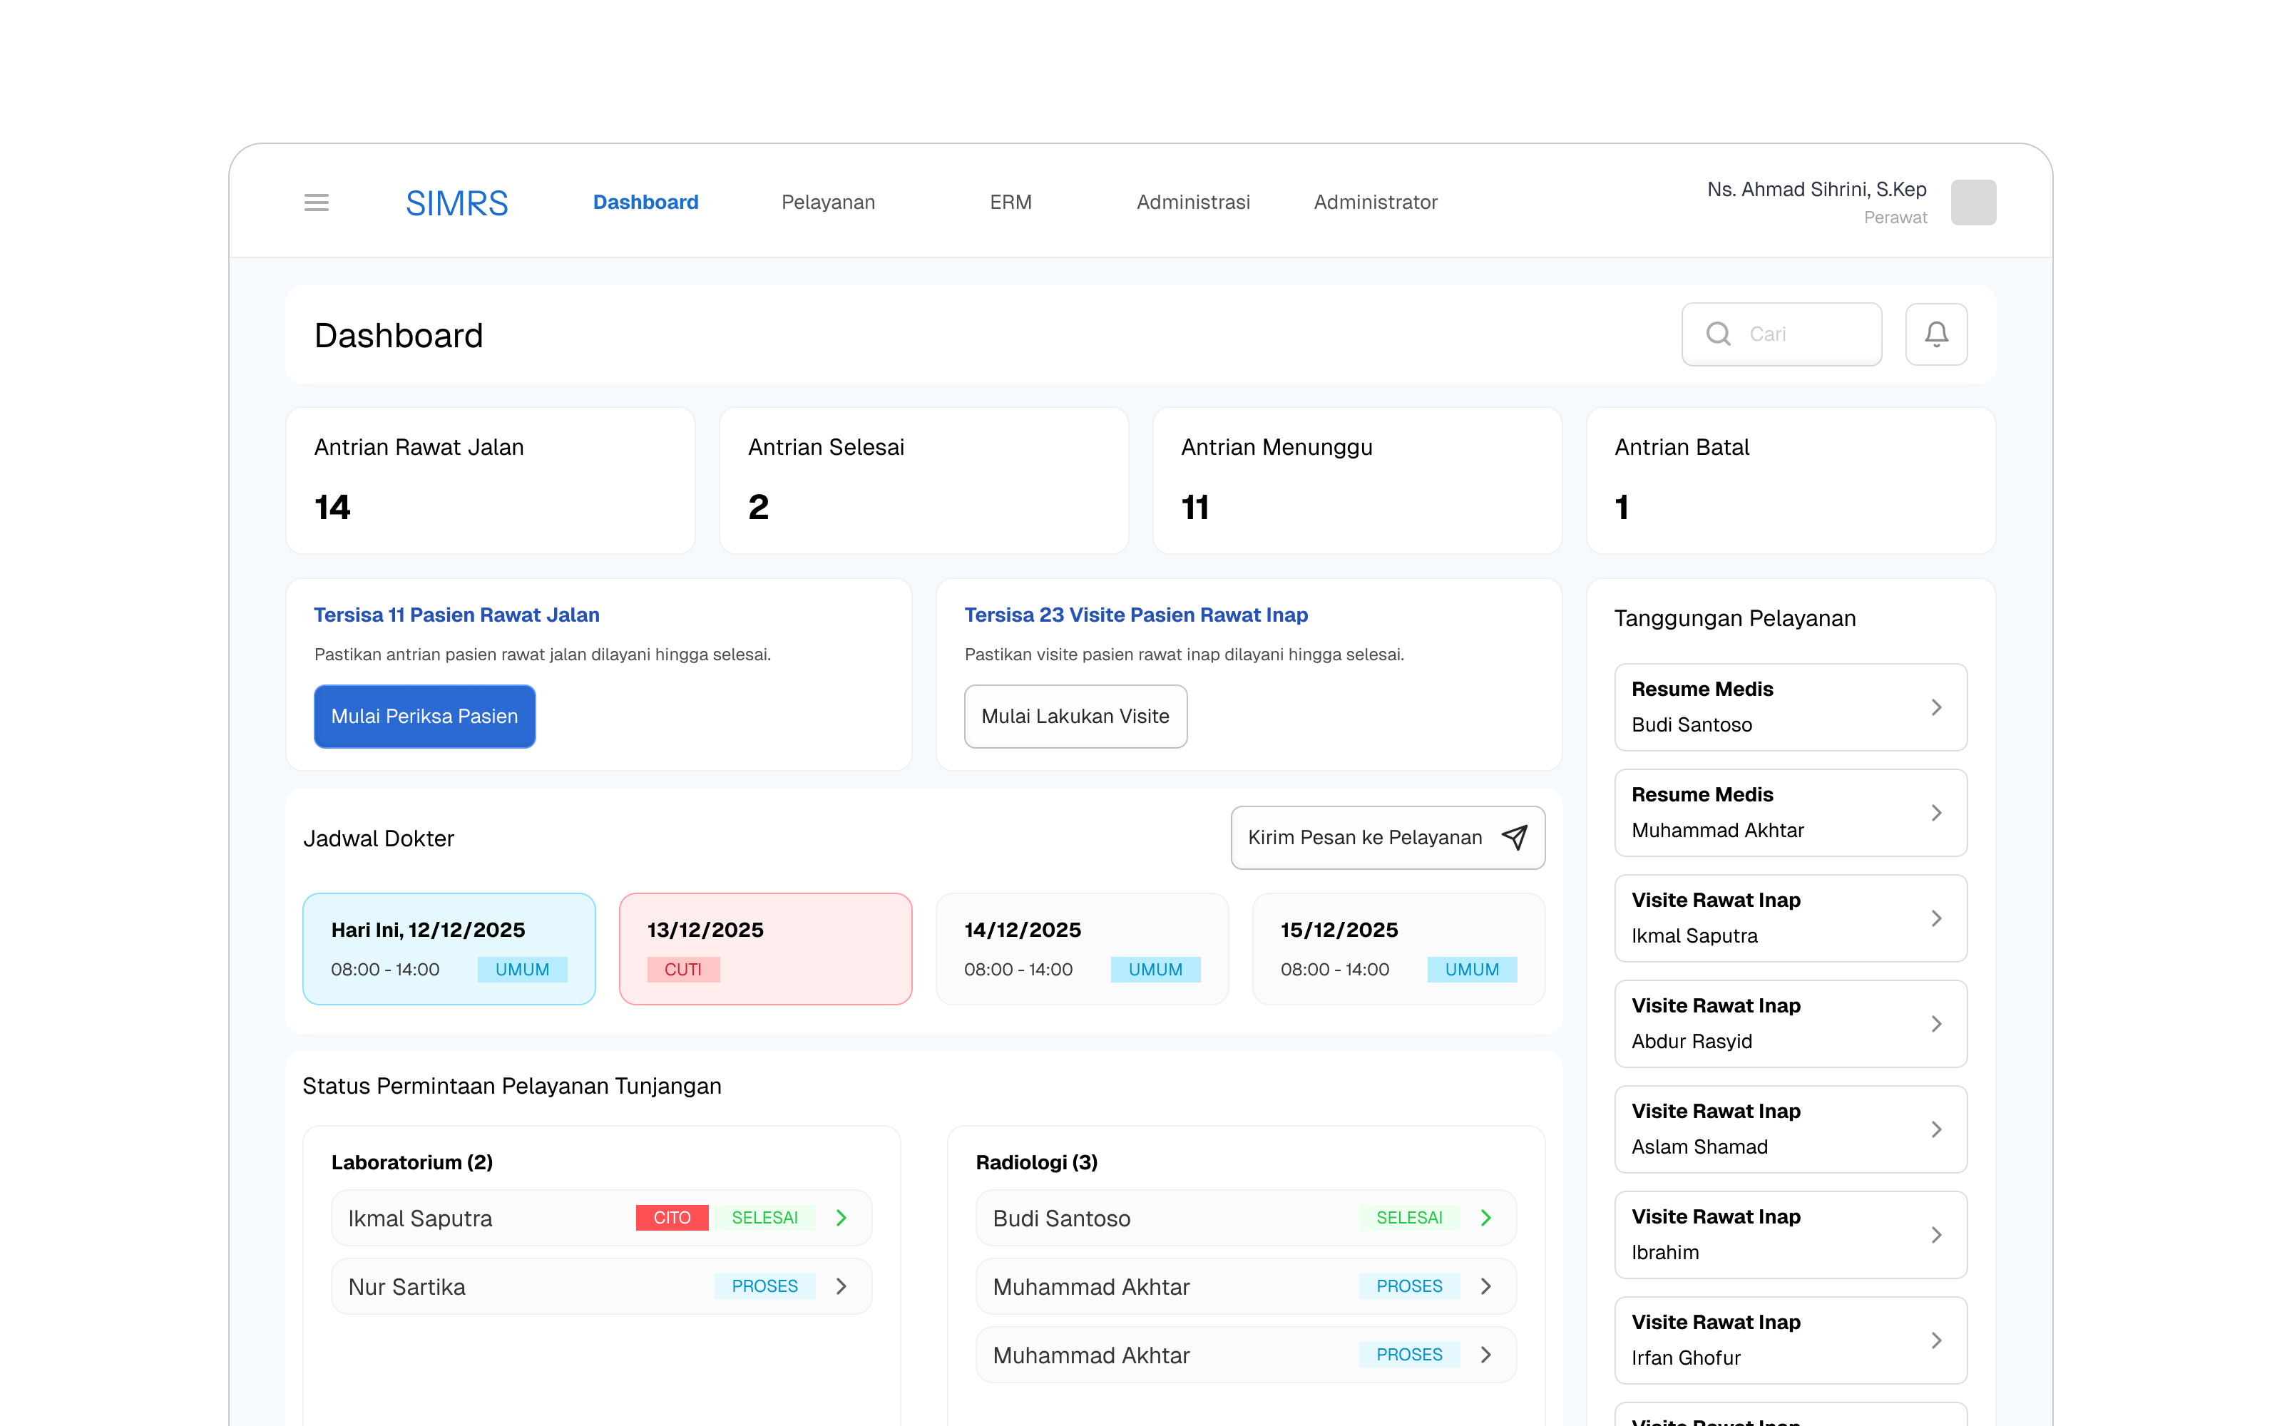Open the Administrator menu
This screenshot has width=2282, height=1426.
tap(1375, 202)
